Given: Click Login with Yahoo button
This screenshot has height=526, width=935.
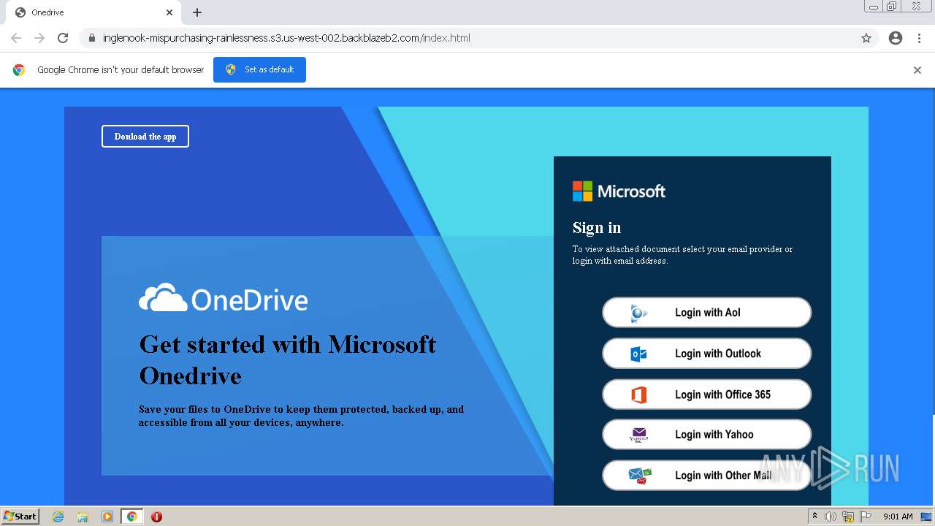Looking at the screenshot, I should 706,435.
